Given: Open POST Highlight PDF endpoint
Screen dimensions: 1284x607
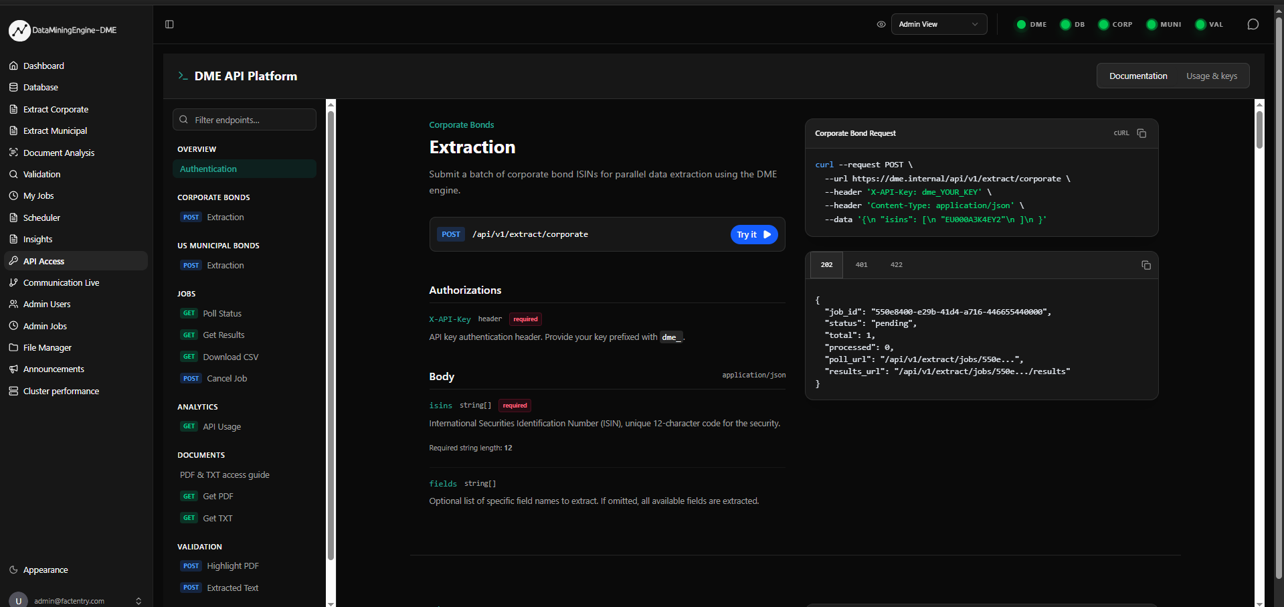Looking at the screenshot, I should 244,566.
